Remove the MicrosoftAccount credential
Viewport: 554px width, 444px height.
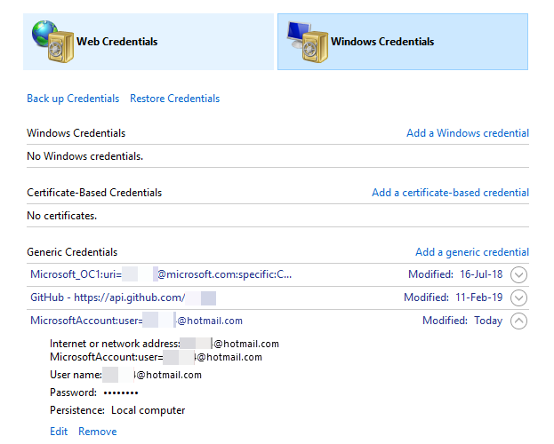98,432
